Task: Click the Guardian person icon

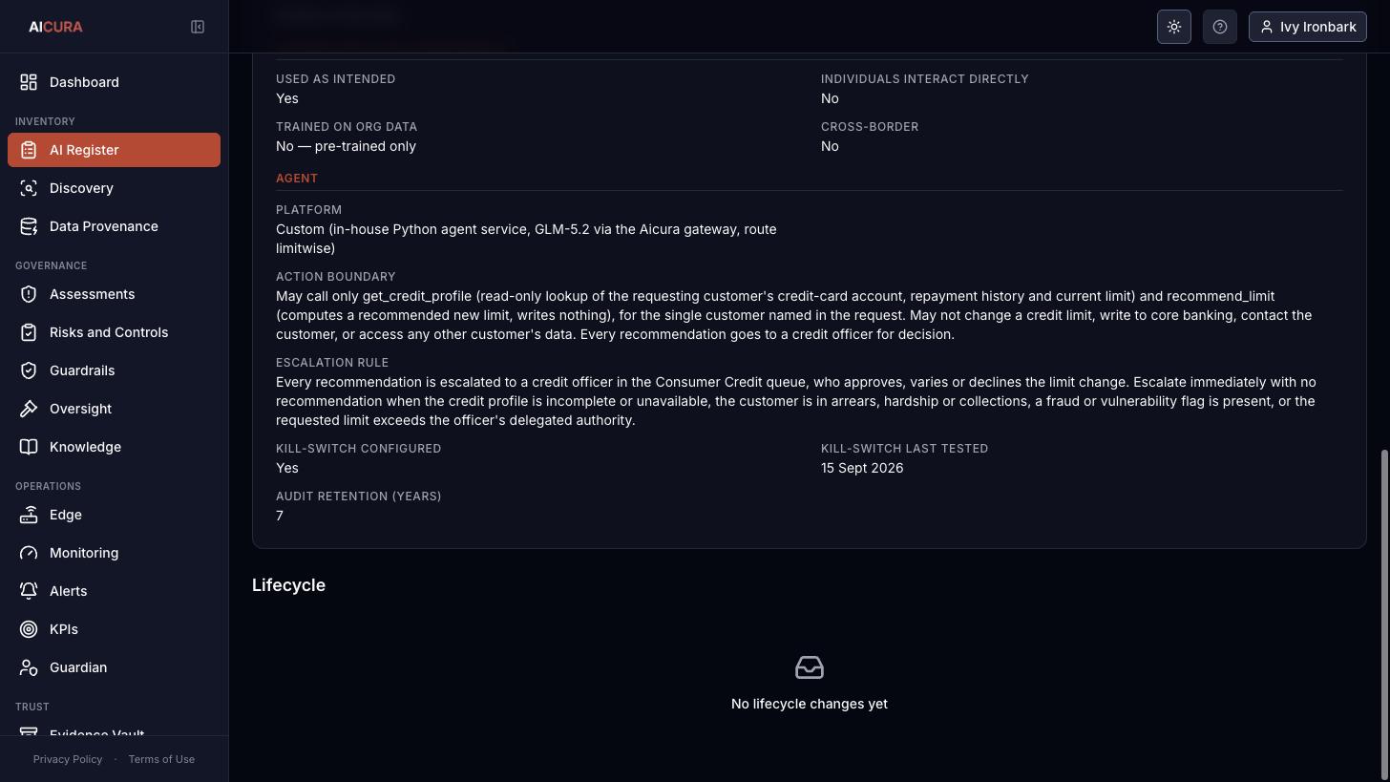Action: [29, 667]
